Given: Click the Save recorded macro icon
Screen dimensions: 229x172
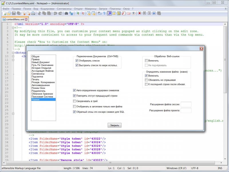Looking at the screenshot, I should coord(159,13).
